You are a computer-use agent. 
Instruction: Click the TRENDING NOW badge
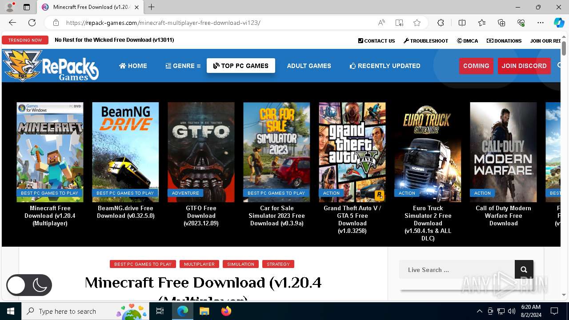[25, 40]
